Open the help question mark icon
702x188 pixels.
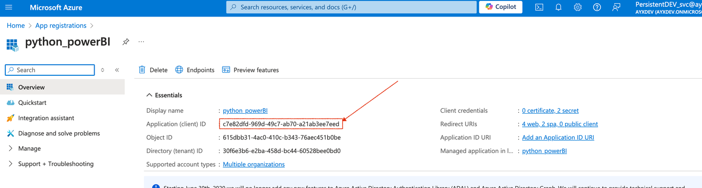click(597, 7)
